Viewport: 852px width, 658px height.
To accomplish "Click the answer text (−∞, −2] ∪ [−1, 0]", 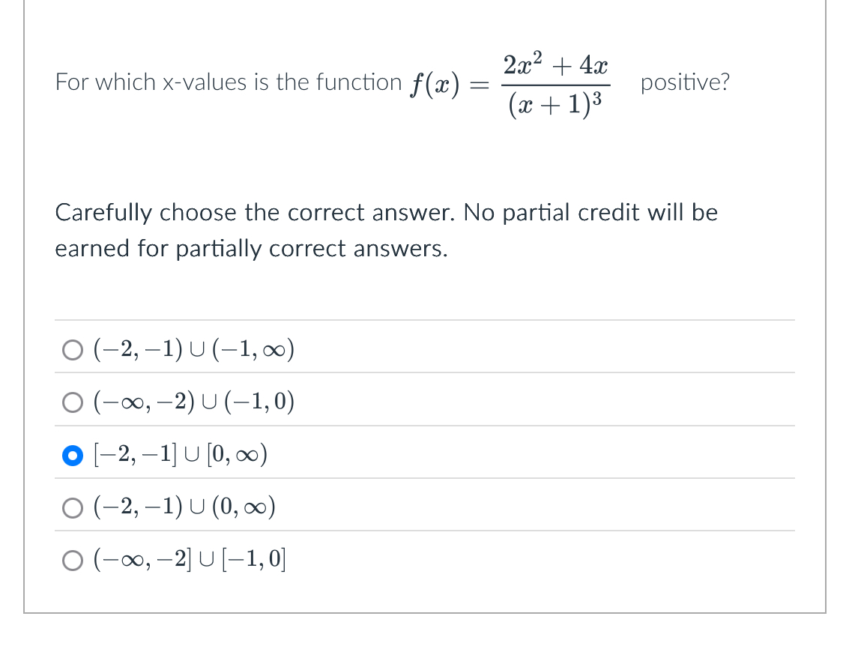I will tap(190, 560).
